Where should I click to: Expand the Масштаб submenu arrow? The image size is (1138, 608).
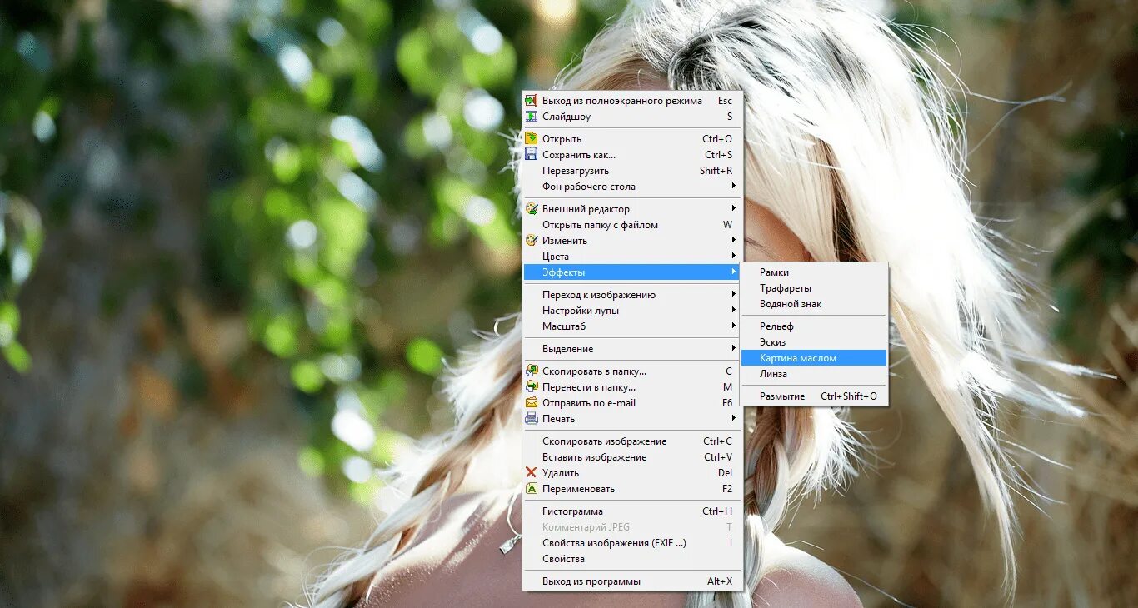point(734,326)
